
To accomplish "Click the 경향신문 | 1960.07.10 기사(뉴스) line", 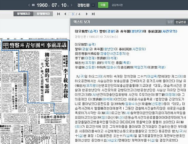I will [x=96, y=37].
